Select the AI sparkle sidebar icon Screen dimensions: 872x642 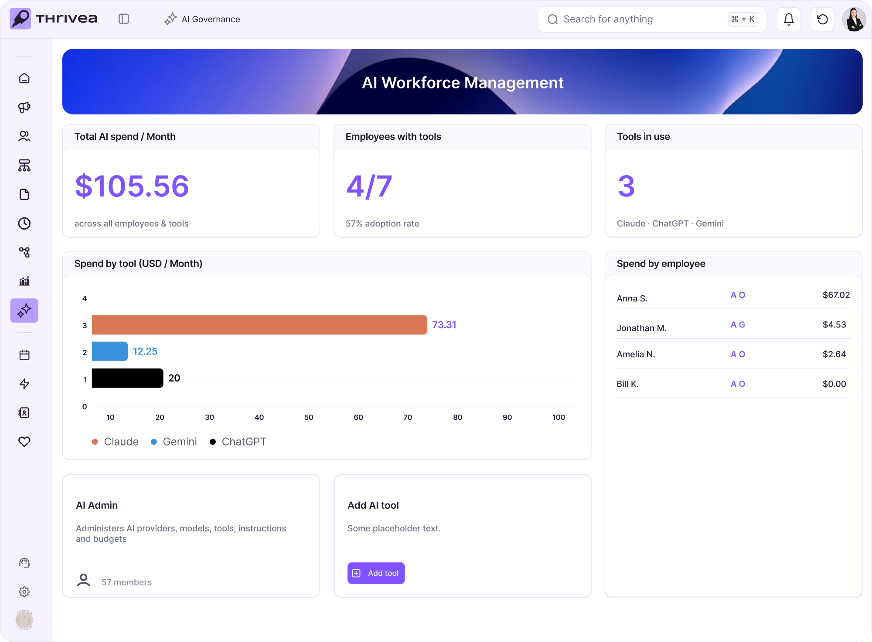[x=24, y=311]
